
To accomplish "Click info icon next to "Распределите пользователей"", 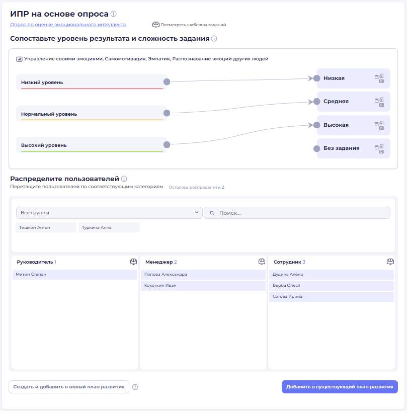I will 124,179.
